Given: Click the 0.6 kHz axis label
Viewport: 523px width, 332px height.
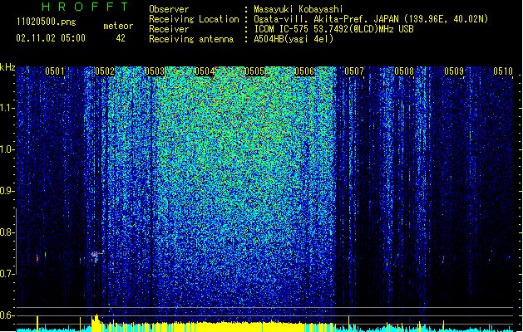Looking at the screenshot, I should tap(7, 315).
